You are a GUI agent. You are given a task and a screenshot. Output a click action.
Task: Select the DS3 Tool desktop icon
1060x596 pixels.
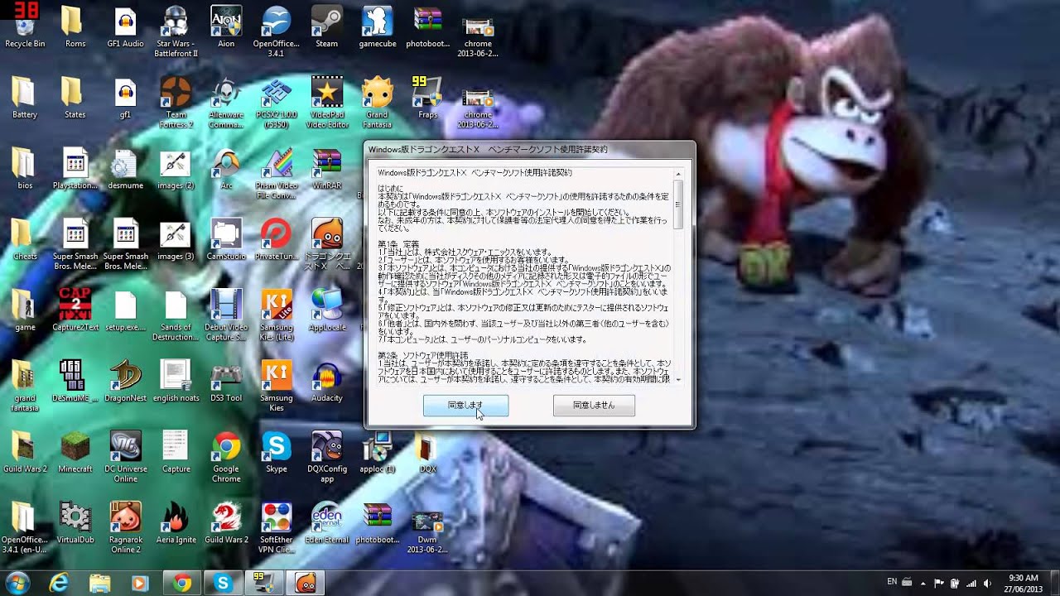pyautogui.click(x=226, y=382)
